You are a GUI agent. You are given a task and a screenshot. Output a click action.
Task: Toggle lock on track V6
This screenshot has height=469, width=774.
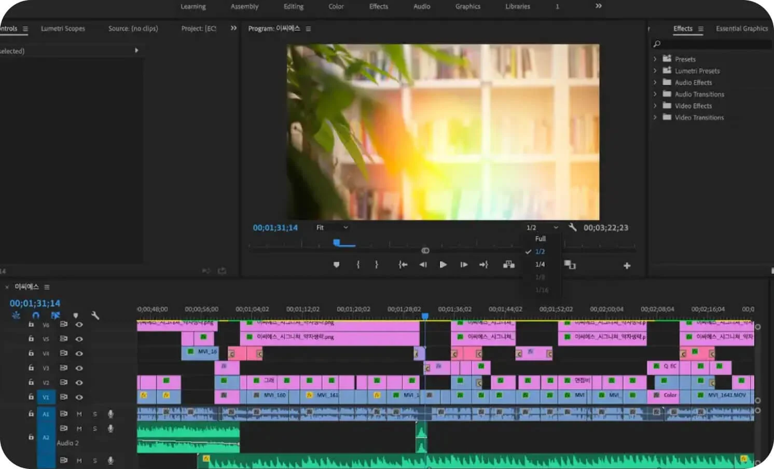(31, 324)
